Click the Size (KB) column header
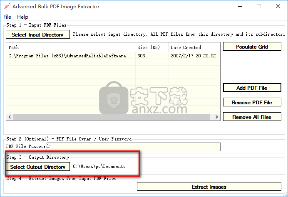 coord(152,47)
